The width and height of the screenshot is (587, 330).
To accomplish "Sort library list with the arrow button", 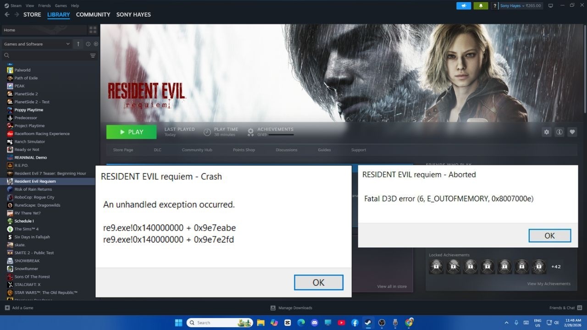I will 78,44.
